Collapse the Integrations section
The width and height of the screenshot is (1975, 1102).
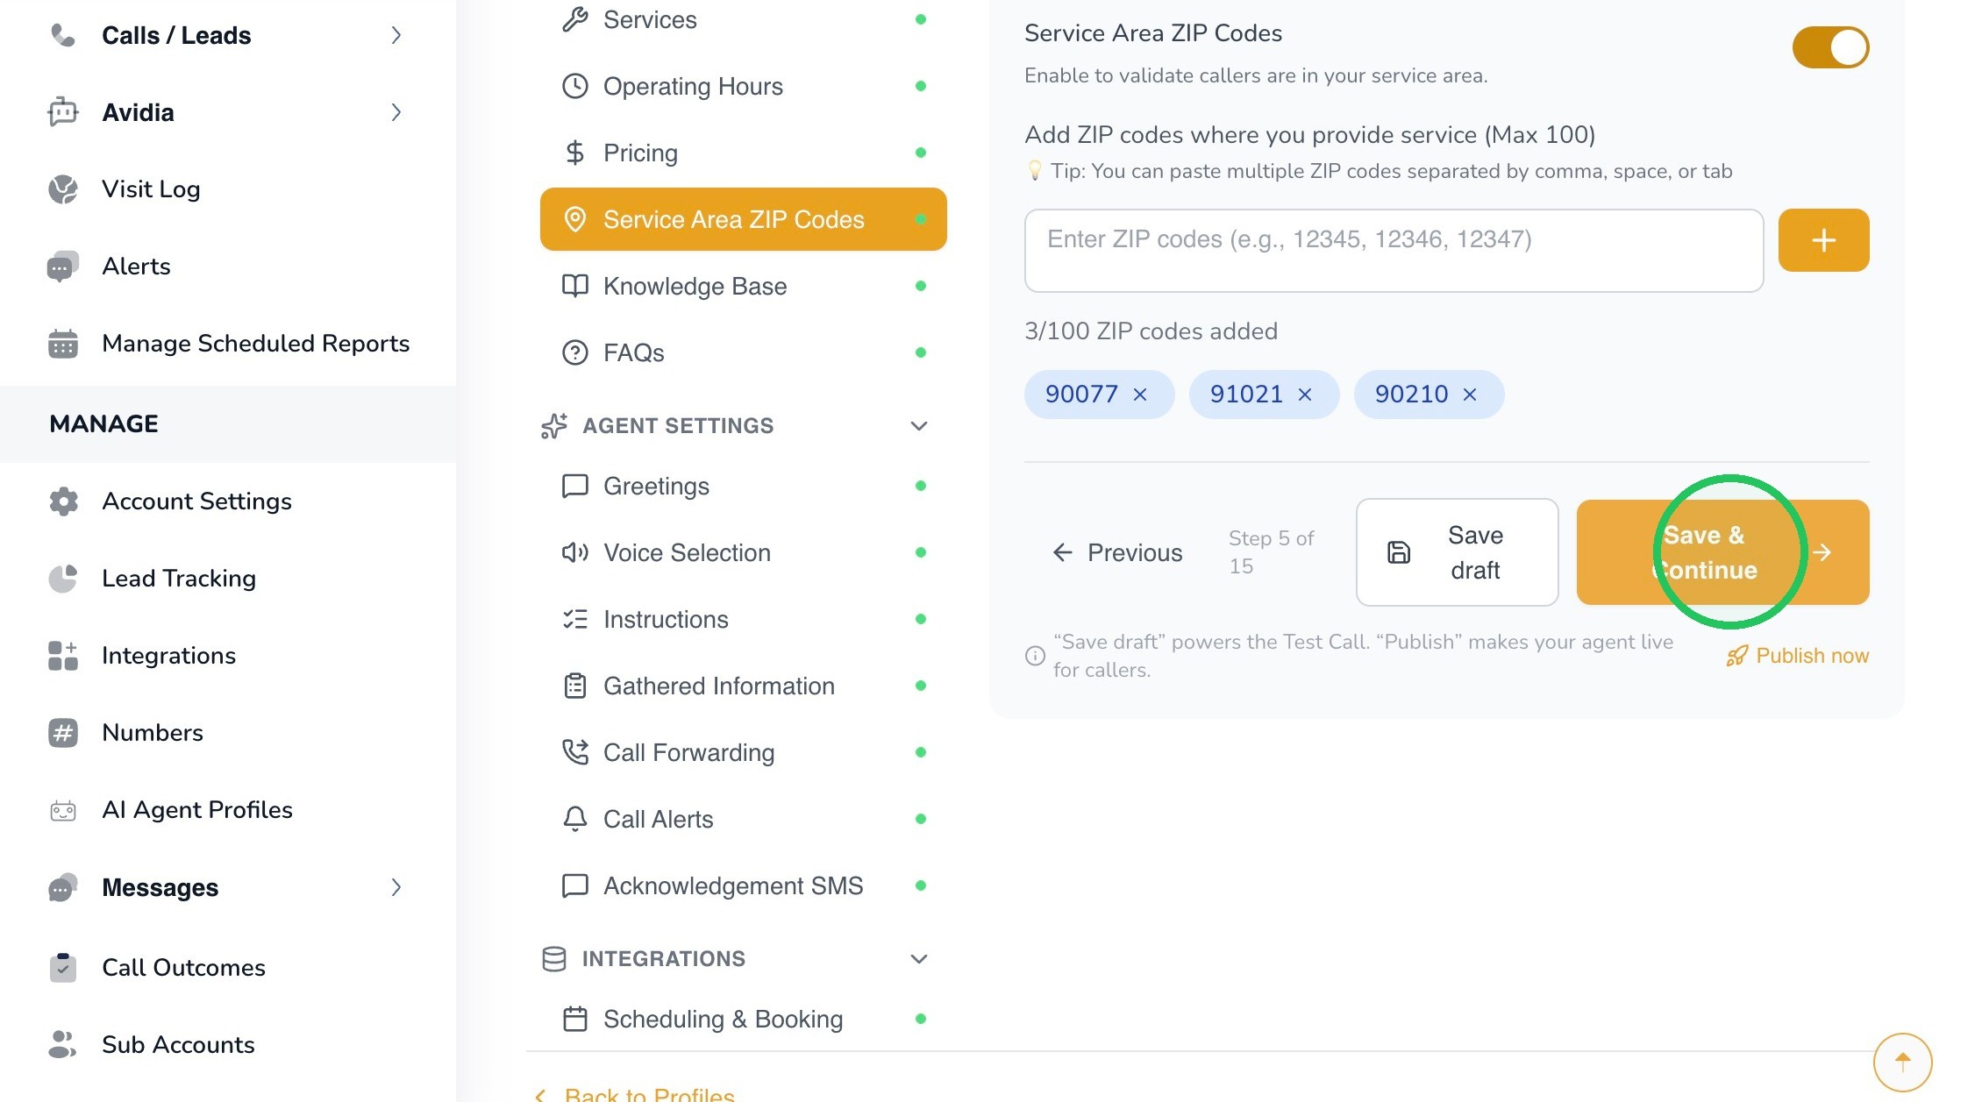(918, 959)
